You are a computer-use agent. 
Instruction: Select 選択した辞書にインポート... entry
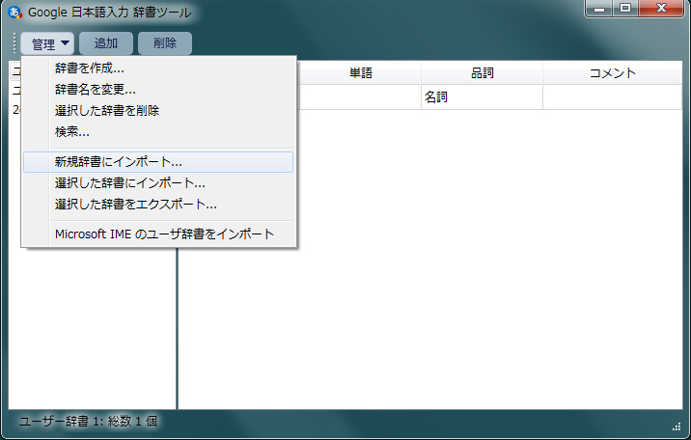158,183
